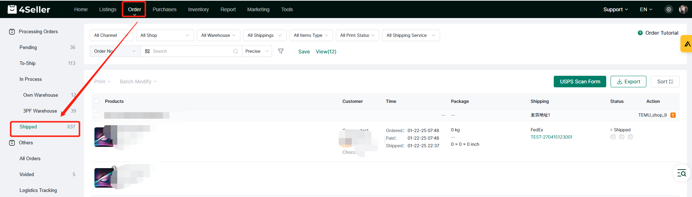Click the Order Tutorial help icon
The width and height of the screenshot is (692, 197).
(x=640, y=33)
